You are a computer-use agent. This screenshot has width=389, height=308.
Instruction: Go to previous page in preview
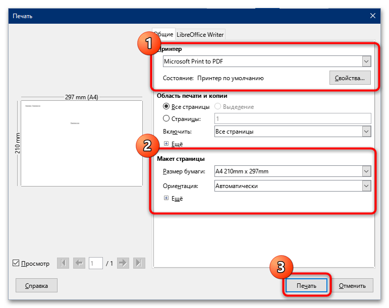(x=79, y=263)
